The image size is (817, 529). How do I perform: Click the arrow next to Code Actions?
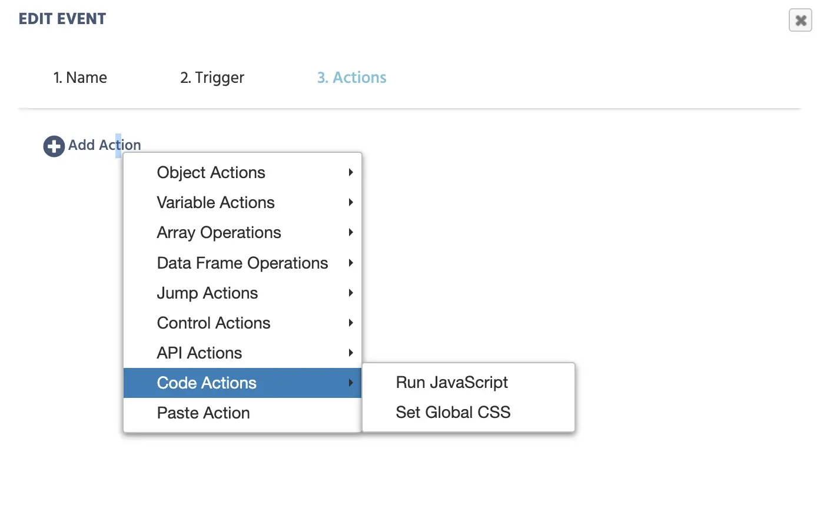[x=351, y=383]
